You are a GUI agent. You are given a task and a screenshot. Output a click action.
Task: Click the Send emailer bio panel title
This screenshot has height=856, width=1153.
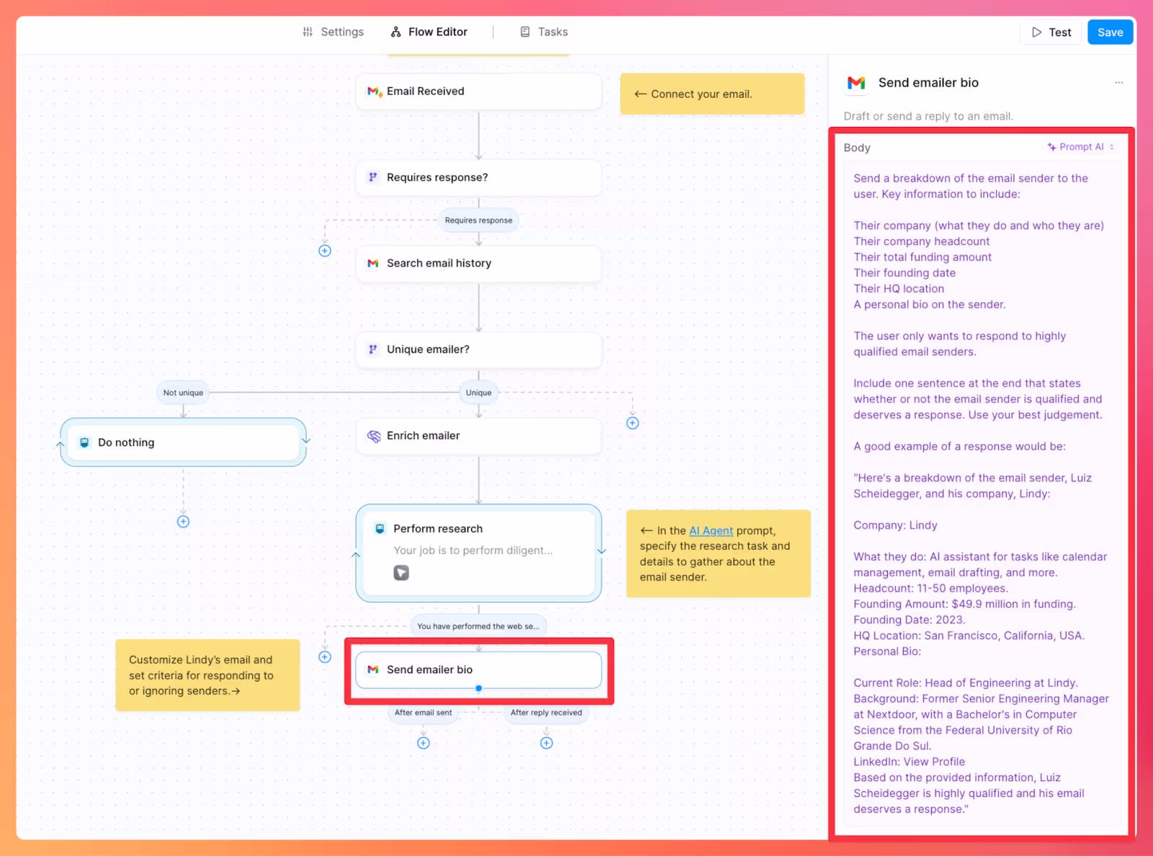click(x=928, y=83)
